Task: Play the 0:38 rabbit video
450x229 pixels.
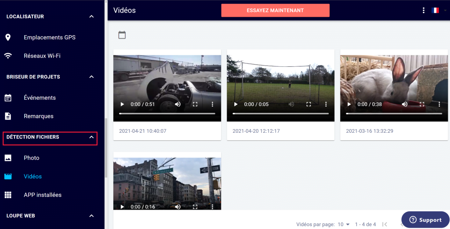Action: 349,104
